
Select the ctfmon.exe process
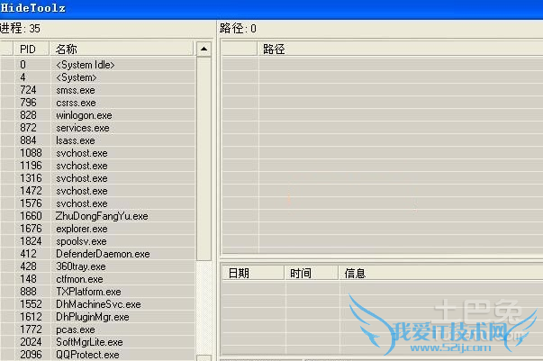[x=97, y=279]
